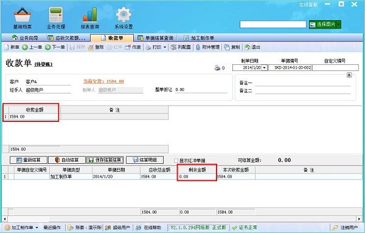Open 结算明细 settlement details
365x233 pixels.
(x=145, y=160)
